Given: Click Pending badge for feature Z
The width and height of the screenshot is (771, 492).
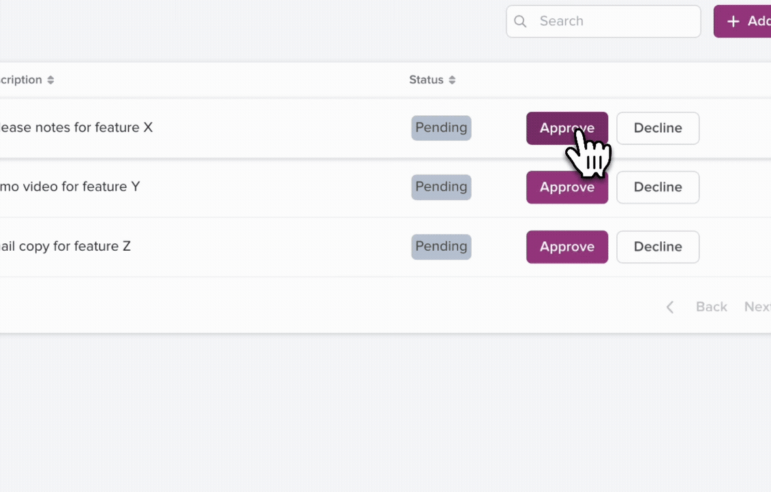Looking at the screenshot, I should click(x=441, y=247).
